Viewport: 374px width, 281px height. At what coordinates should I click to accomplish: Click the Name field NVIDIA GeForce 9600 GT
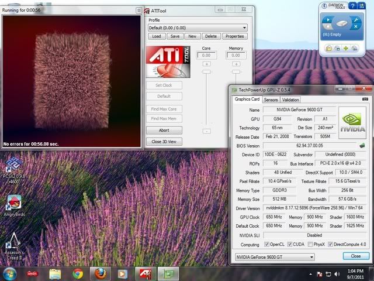pos(299,110)
